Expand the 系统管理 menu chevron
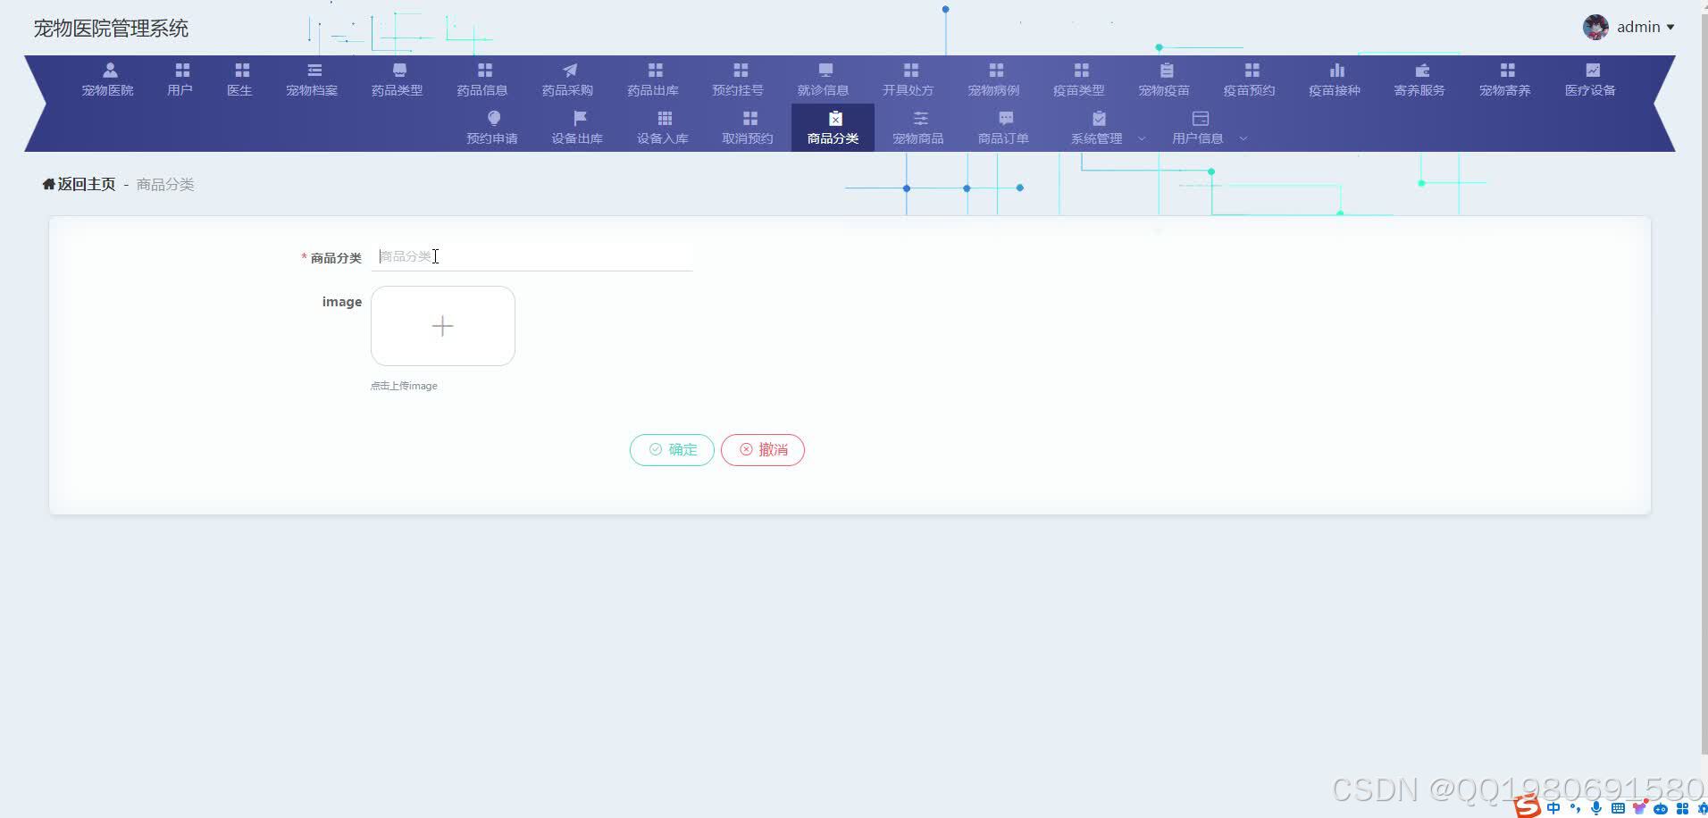 tap(1142, 138)
